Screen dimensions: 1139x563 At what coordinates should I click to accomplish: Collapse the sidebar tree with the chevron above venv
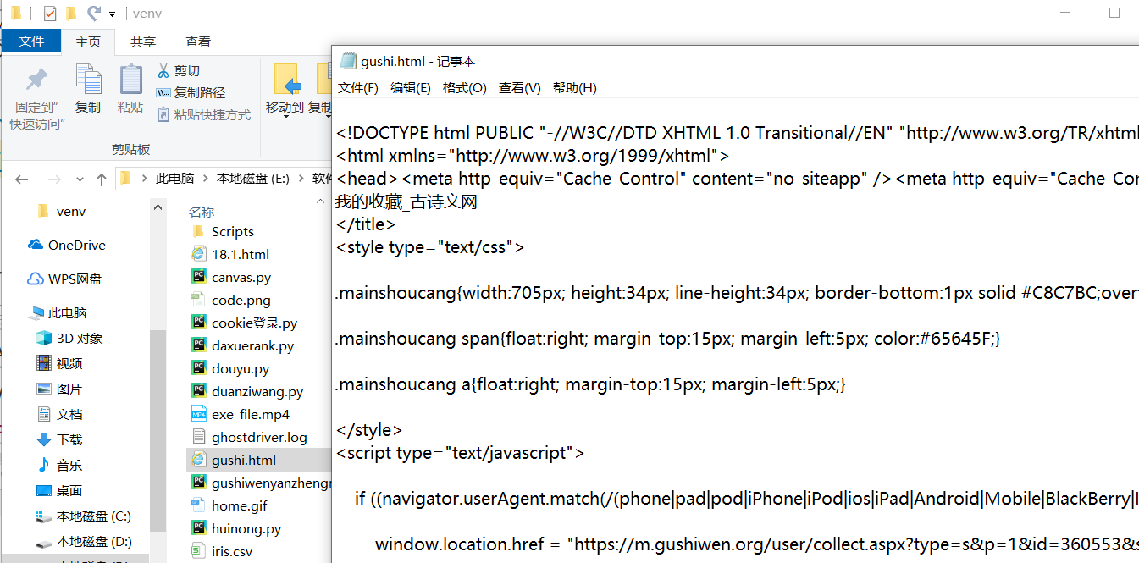click(158, 206)
